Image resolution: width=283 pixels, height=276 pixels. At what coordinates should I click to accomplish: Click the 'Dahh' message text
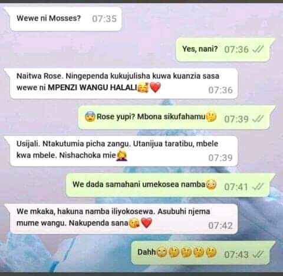tap(147, 252)
